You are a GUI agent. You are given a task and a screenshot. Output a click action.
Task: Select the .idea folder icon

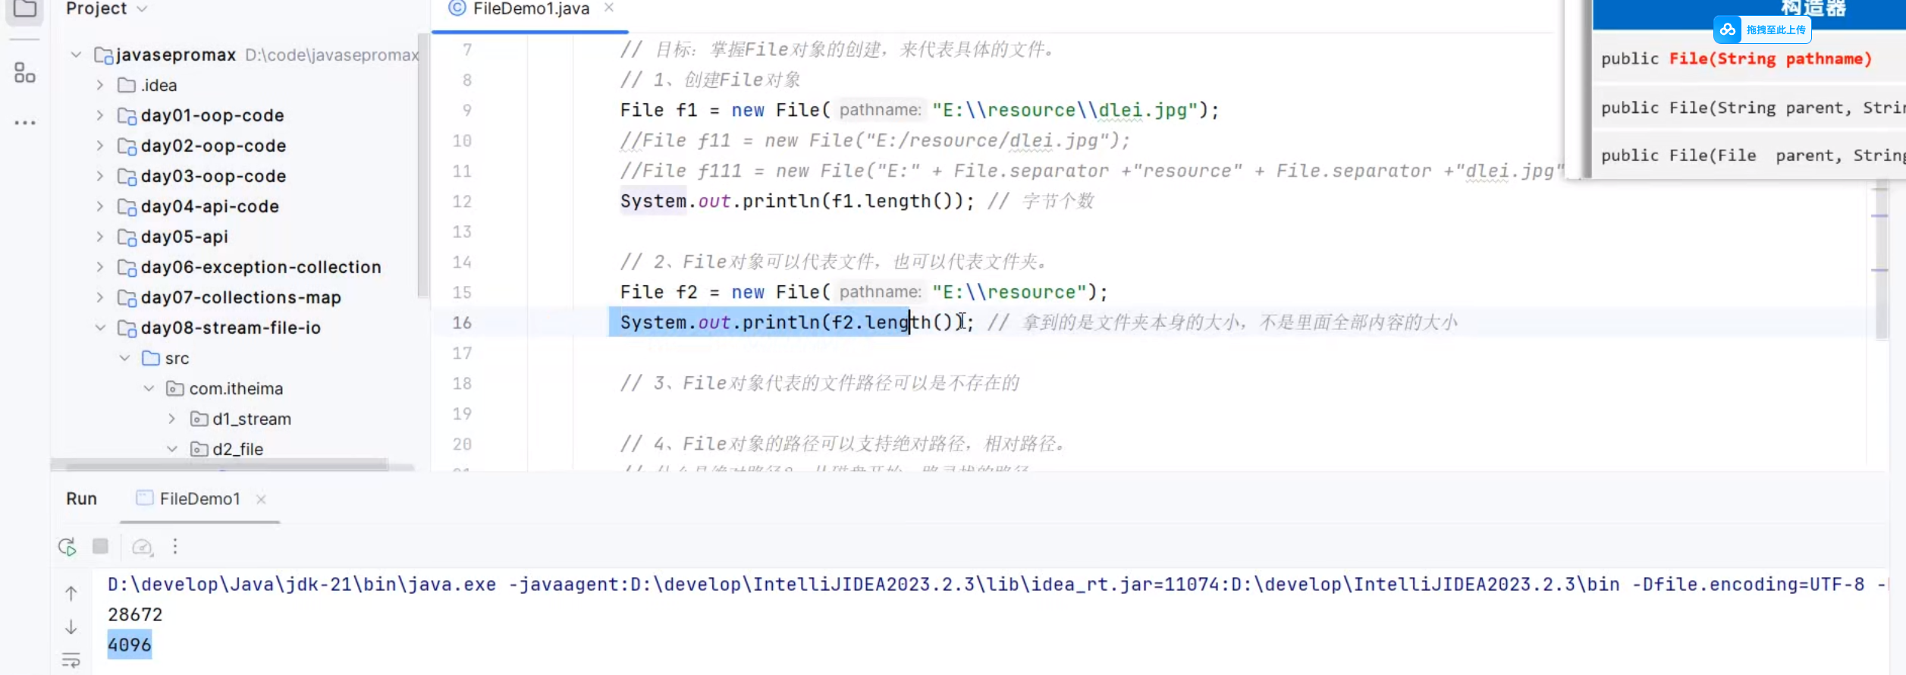coord(127,85)
